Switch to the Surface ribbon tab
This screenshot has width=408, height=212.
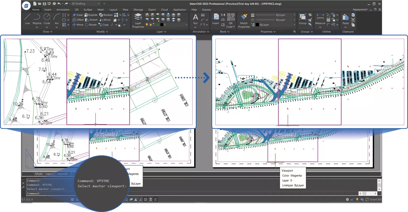pyautogui.click(x=88, y=10)
